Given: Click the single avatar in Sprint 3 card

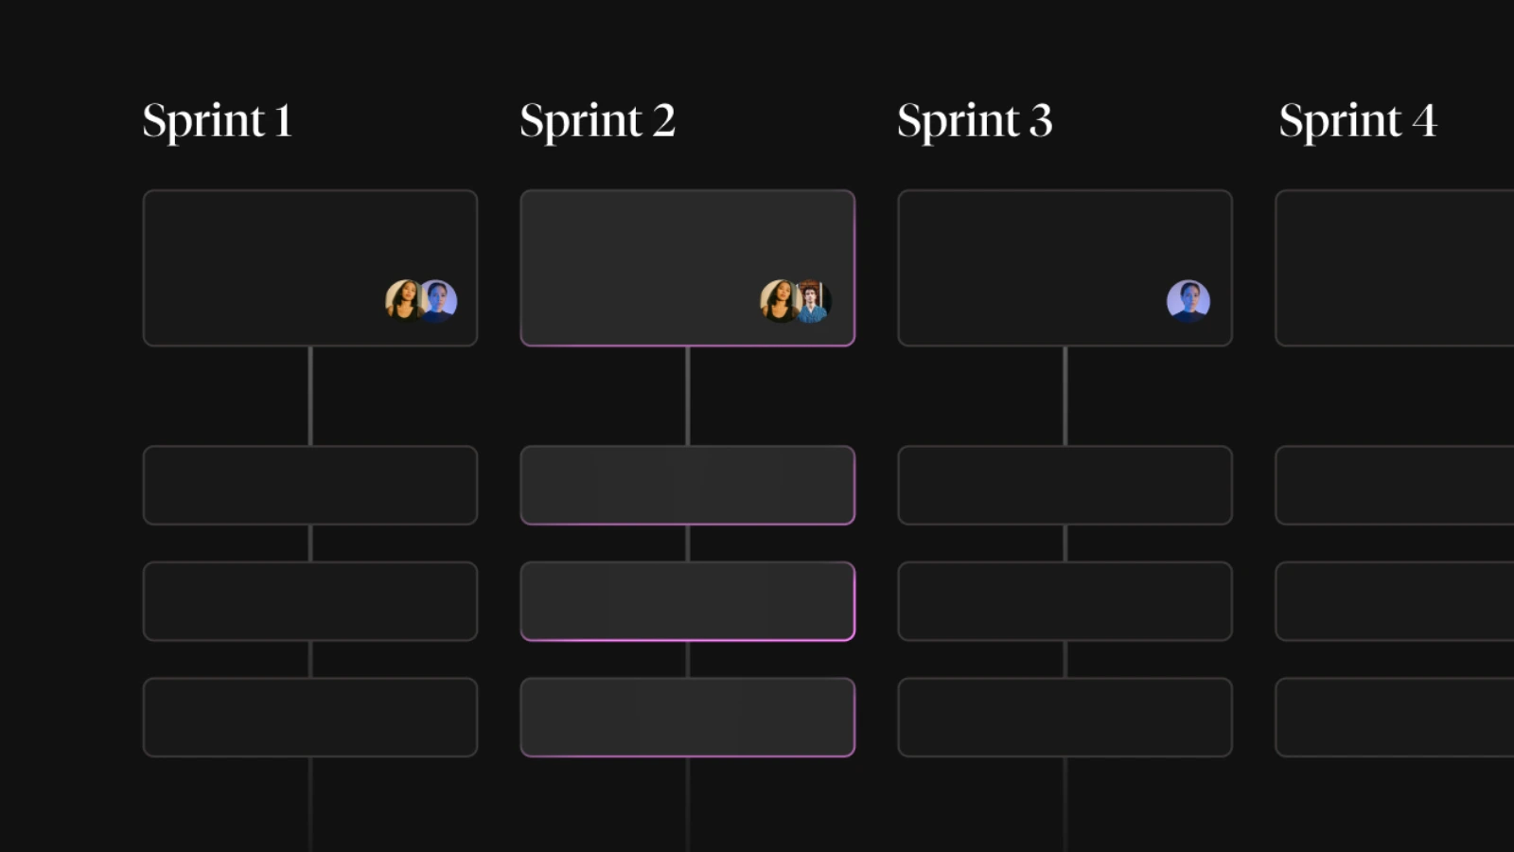Looking at the screenshot, I should [1188, 301].
